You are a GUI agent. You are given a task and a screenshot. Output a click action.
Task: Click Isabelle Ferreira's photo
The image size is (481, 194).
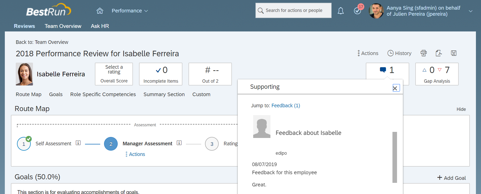[x=24, y=74]
